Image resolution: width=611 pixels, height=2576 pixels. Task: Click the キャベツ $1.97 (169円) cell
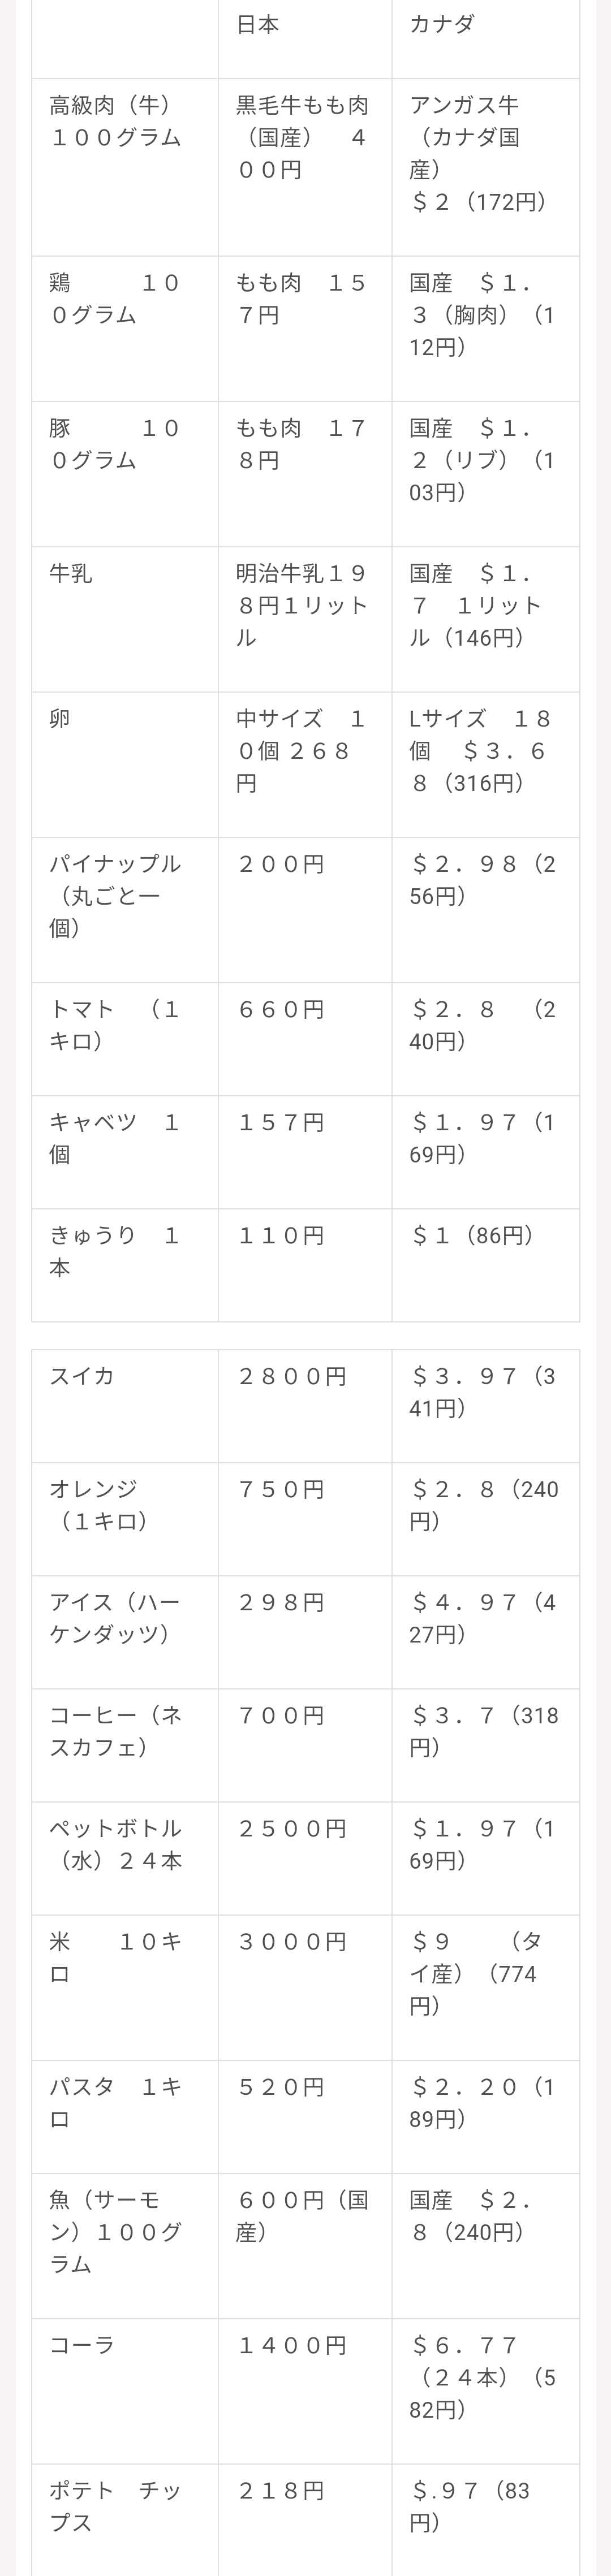(x=485, y=1151)
